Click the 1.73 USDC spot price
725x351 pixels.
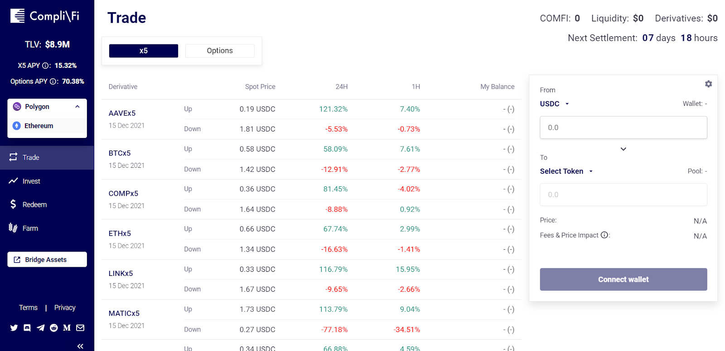tap(257, 309)
